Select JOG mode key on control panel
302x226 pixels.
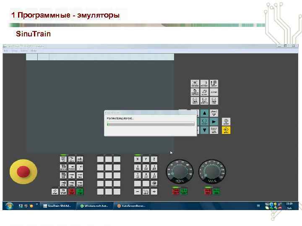tap(63, 159)
